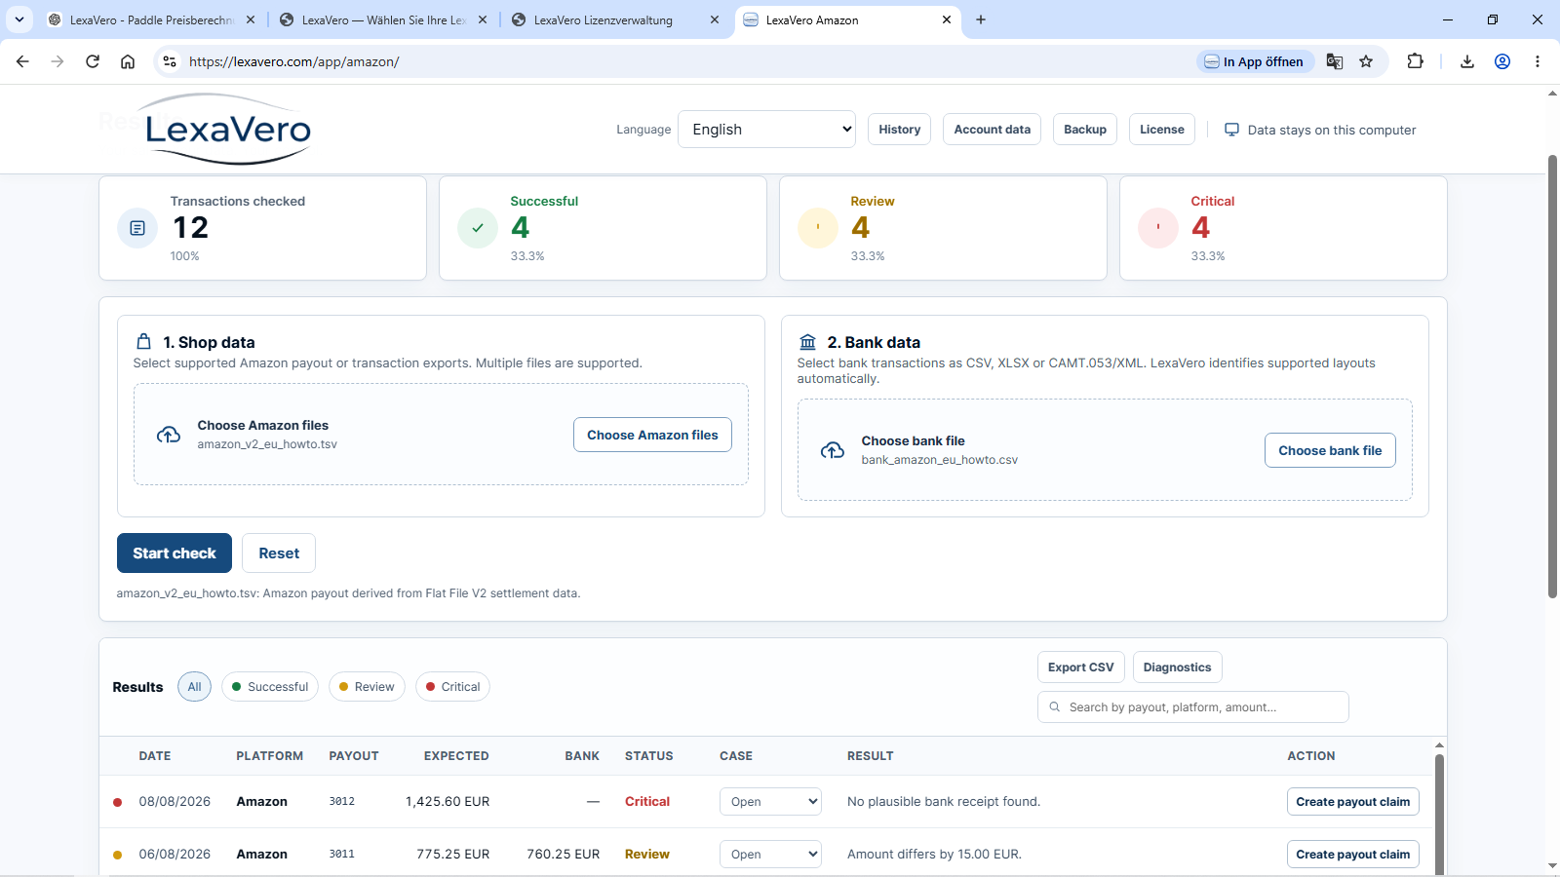Screen dimensions: 1560x877
Task: Open the Language dropdown
Action: click(766, 130)
